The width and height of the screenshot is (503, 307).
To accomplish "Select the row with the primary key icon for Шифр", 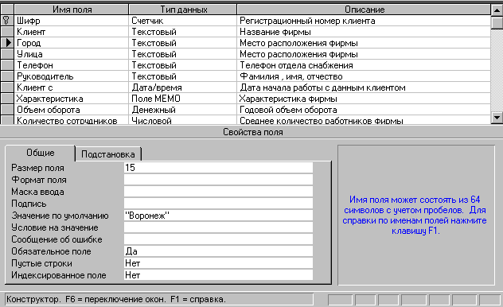I will tap(7, 21).
